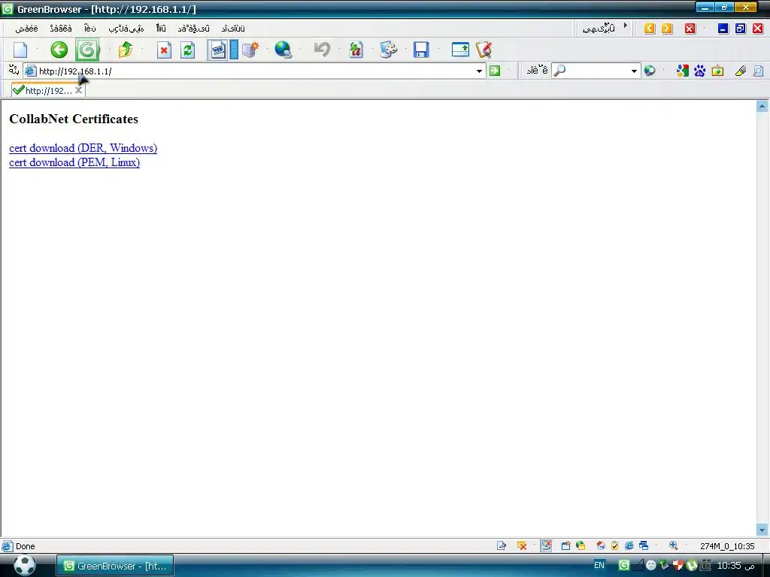Image resolution: width=770 pixels, height=577 pixels.
Task: Click the film strip page toolbar icon
Action: coord(217,50)
